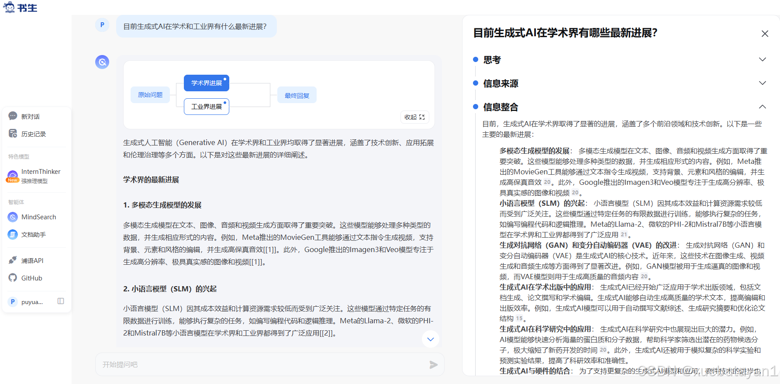
Task: Open MindSearch label in sidebar
Action: tap(39, 217)
